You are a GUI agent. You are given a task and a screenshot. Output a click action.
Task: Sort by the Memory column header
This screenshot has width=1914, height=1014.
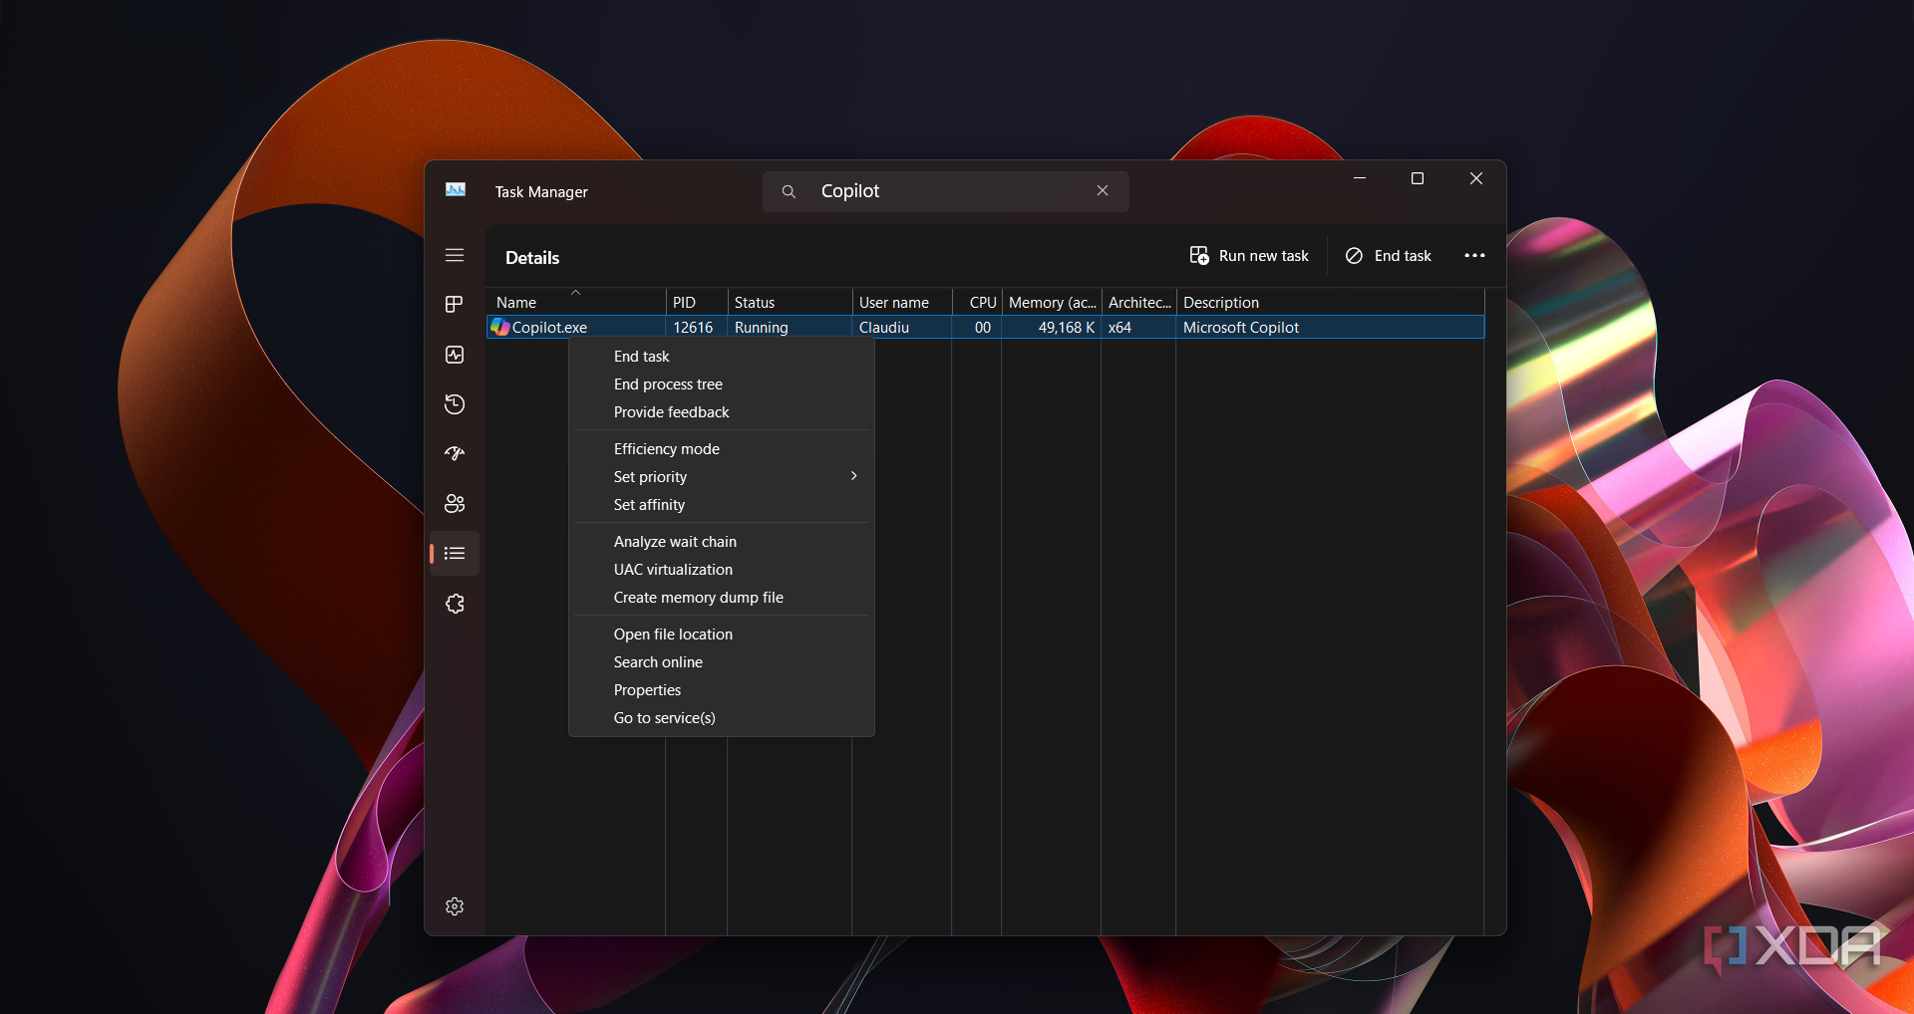[x=1052, y=302]
